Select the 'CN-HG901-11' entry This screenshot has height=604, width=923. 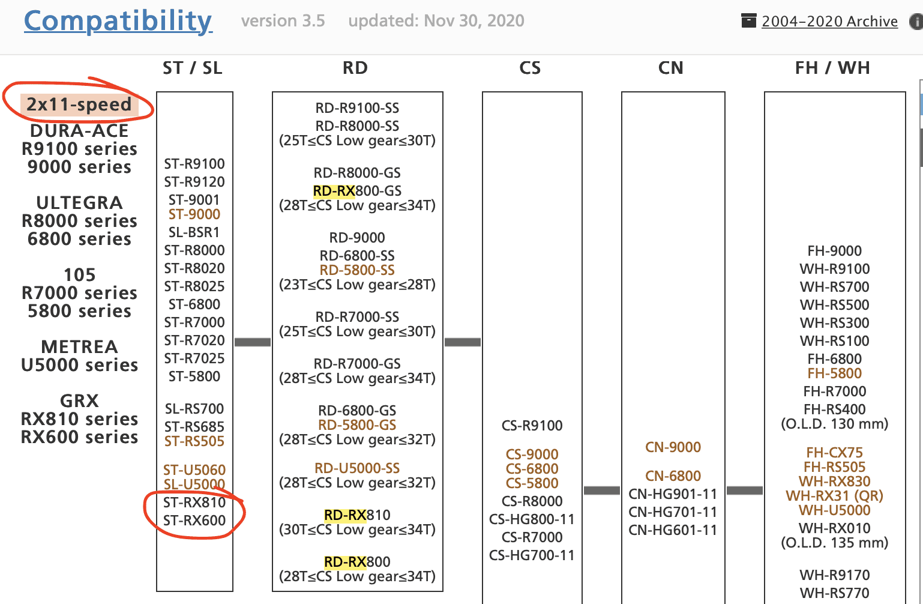[x=673, y=494]
